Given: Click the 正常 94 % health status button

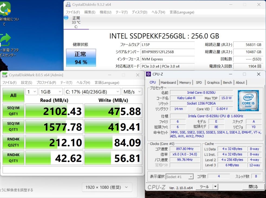Looking at the screenshot, I should (81, 58).
